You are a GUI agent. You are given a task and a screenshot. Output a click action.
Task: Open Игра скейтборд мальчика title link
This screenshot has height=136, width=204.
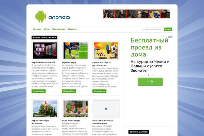40,122
